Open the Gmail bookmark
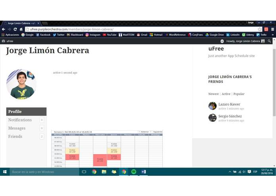This screenshot has width=276, height=196. [142, 35]
